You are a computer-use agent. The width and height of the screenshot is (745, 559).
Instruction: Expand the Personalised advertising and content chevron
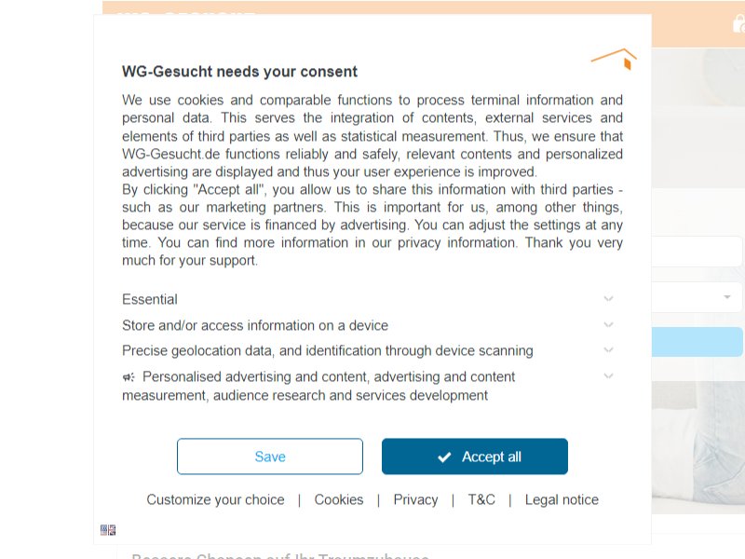coord(608,376)
